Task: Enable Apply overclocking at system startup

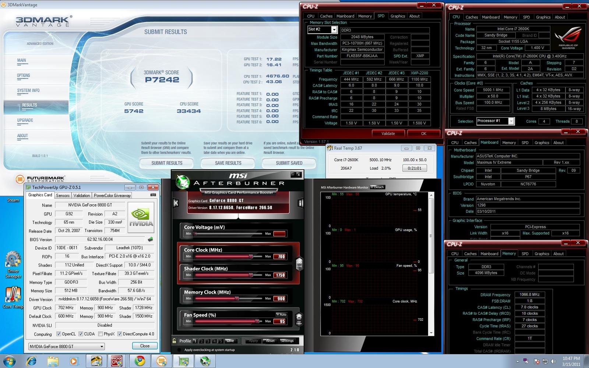Action: pos(179,350)
